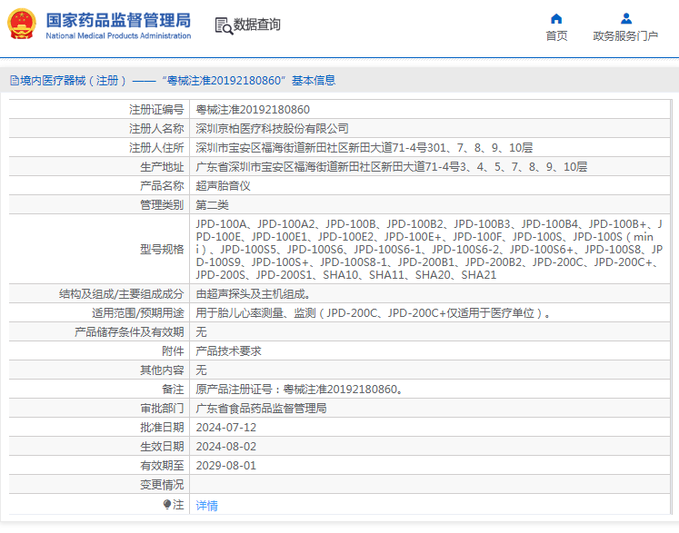Click management category value 第二类
Image resolution: width=679 pixels, height=533 pixels.
click(212, 205)
